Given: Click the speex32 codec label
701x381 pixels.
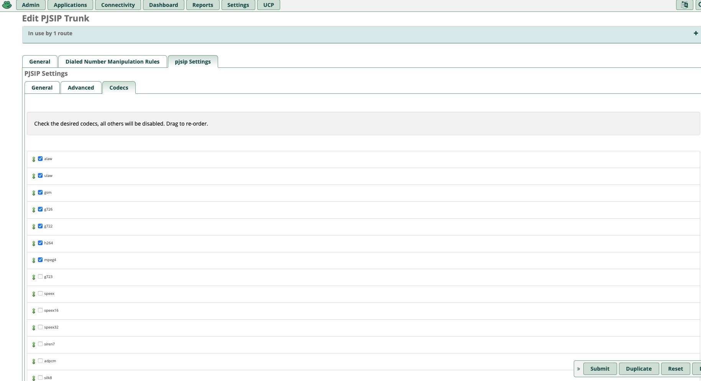Looking at the screenshot, I should [x=51, y=327].
